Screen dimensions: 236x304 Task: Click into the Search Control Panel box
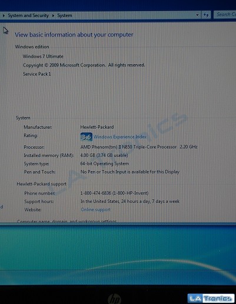click(x=225, y=15)
